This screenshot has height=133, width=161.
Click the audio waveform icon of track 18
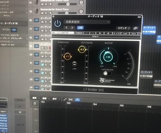coord(36,37)
